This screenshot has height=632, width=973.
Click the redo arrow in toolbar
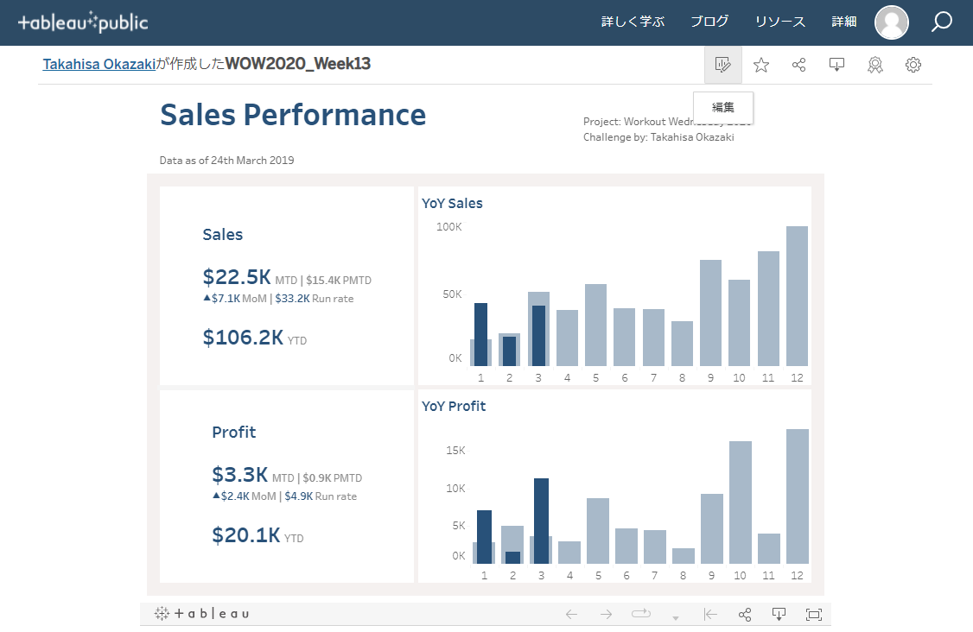pos(607,614)
